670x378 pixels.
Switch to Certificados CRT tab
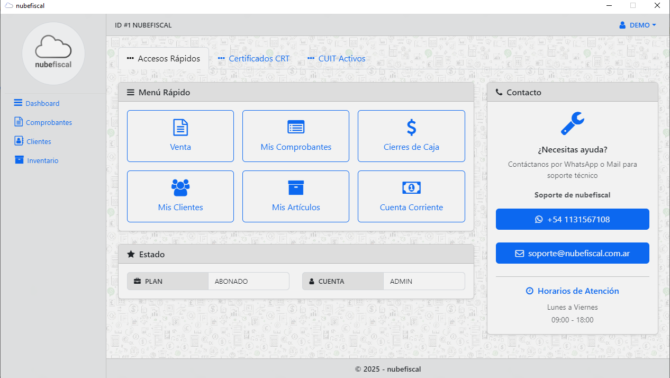(x=254, y=59)
